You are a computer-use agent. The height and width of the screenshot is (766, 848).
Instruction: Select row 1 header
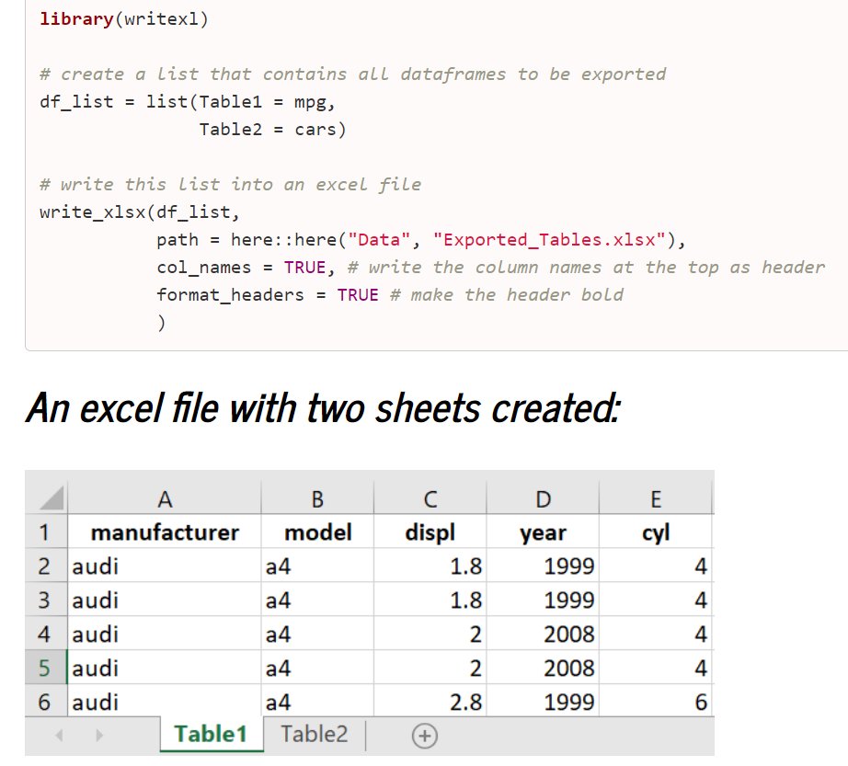coord(45,532)
